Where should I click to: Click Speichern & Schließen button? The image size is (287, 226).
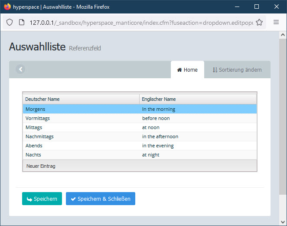coord(101,199)
